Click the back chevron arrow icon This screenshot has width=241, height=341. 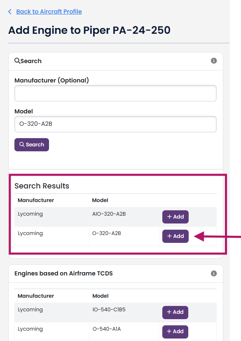point(10,12)
